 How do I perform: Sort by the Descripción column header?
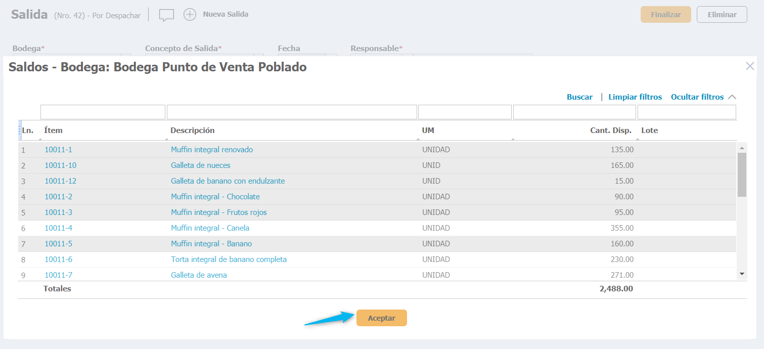pos(192,130)
